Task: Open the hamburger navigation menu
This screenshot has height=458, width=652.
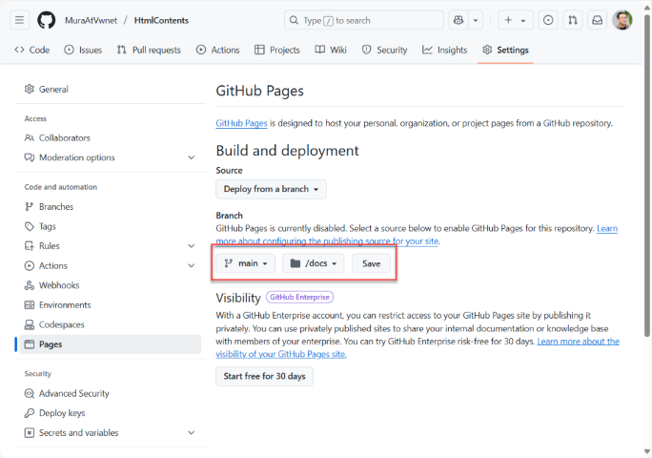Action: tap(20, 20)
